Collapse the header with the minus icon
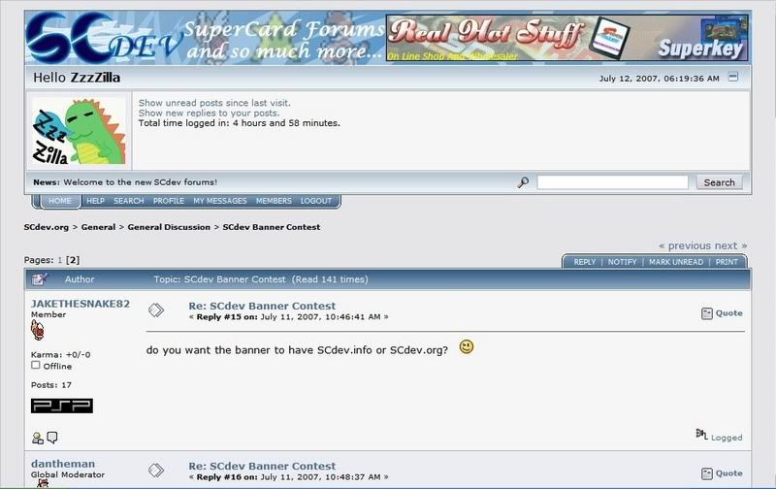The image size is (776, 489). [733, 78]
